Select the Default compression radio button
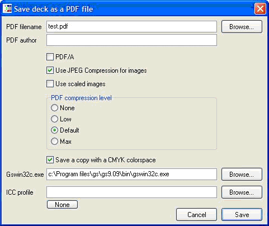The height and width of the screenshot is (226, 269). coord(54,130)
